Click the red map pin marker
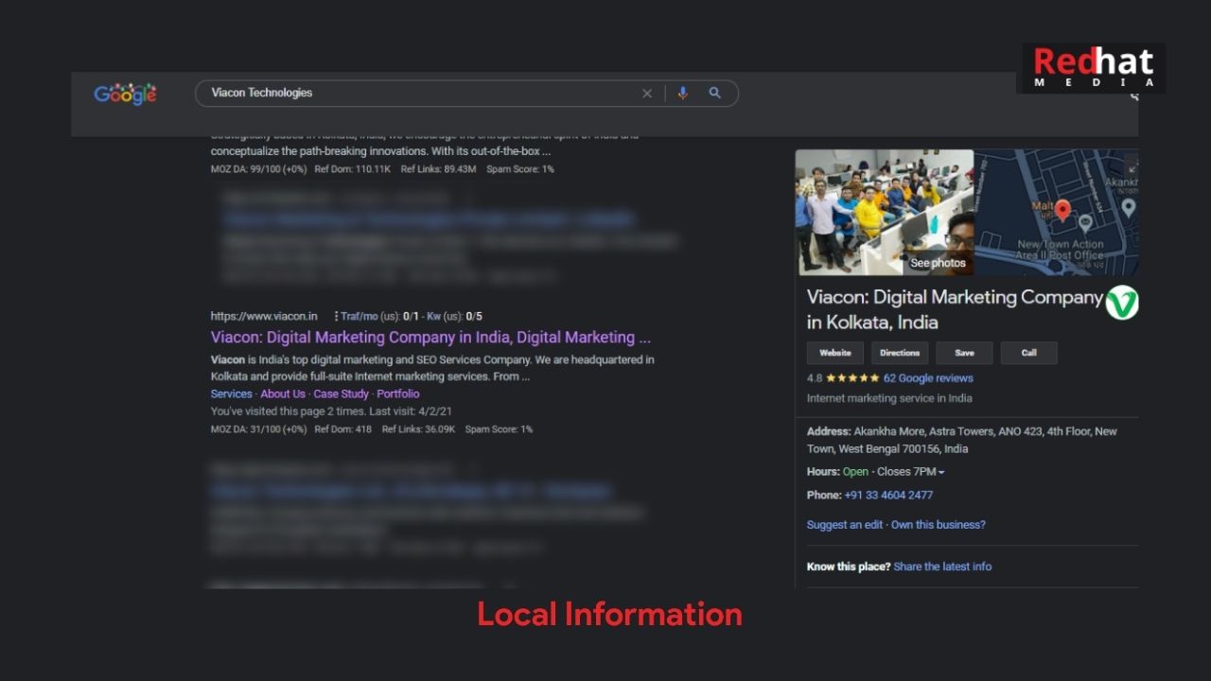Image resolution: width=1211 pixels, height=681 pixels. click(x=1062, y=210)
